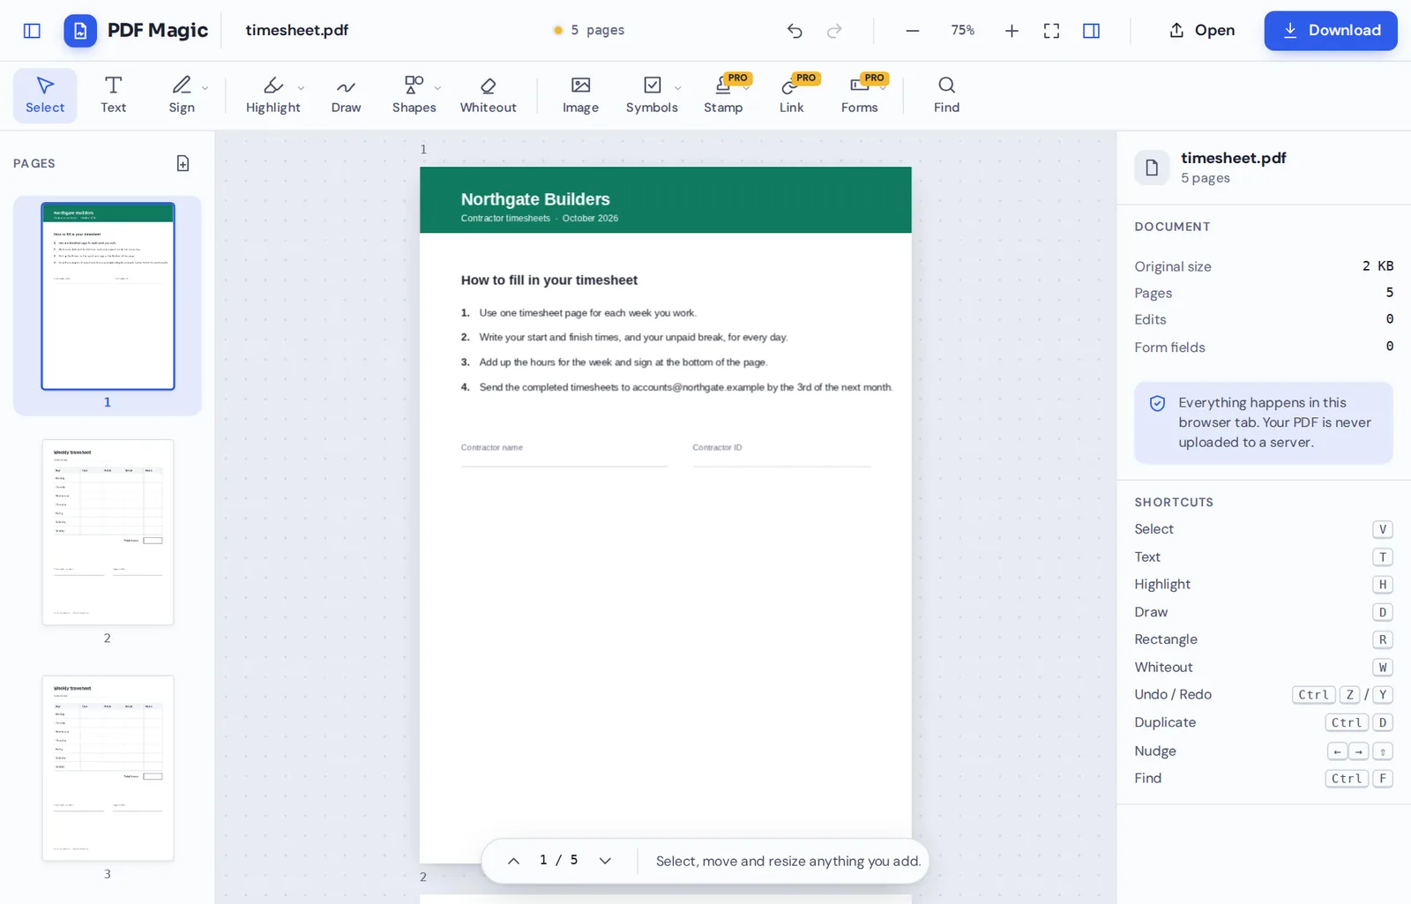Click the '5 pages' status indicator in header
Screen dimensions: 1411x904
[x=588, y=30]
